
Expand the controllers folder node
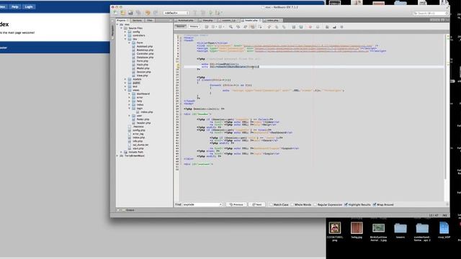(125, 35)
